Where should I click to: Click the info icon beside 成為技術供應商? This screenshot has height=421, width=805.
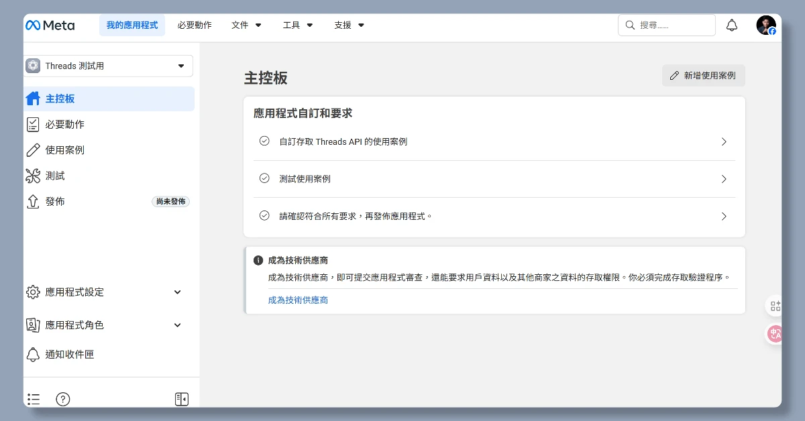coord(258,260)
